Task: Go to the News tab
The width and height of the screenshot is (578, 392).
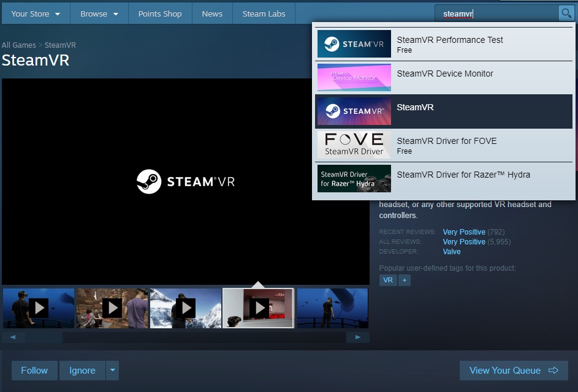Action: coord(212,13)
